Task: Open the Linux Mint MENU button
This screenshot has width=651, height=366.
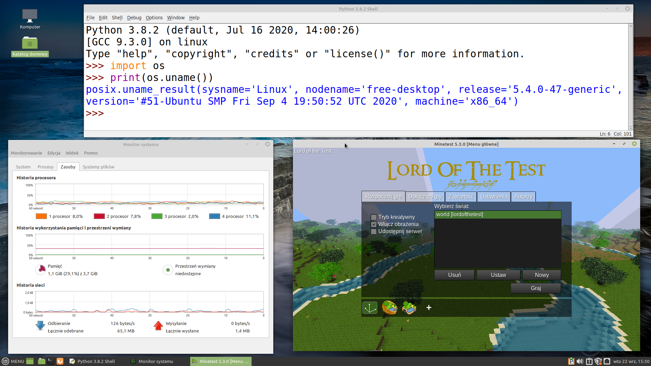Action: point(13,361)
